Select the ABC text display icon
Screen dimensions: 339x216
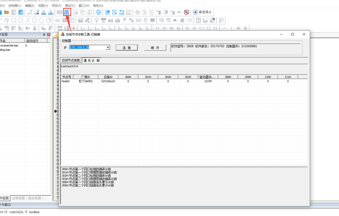pos(169,20)
